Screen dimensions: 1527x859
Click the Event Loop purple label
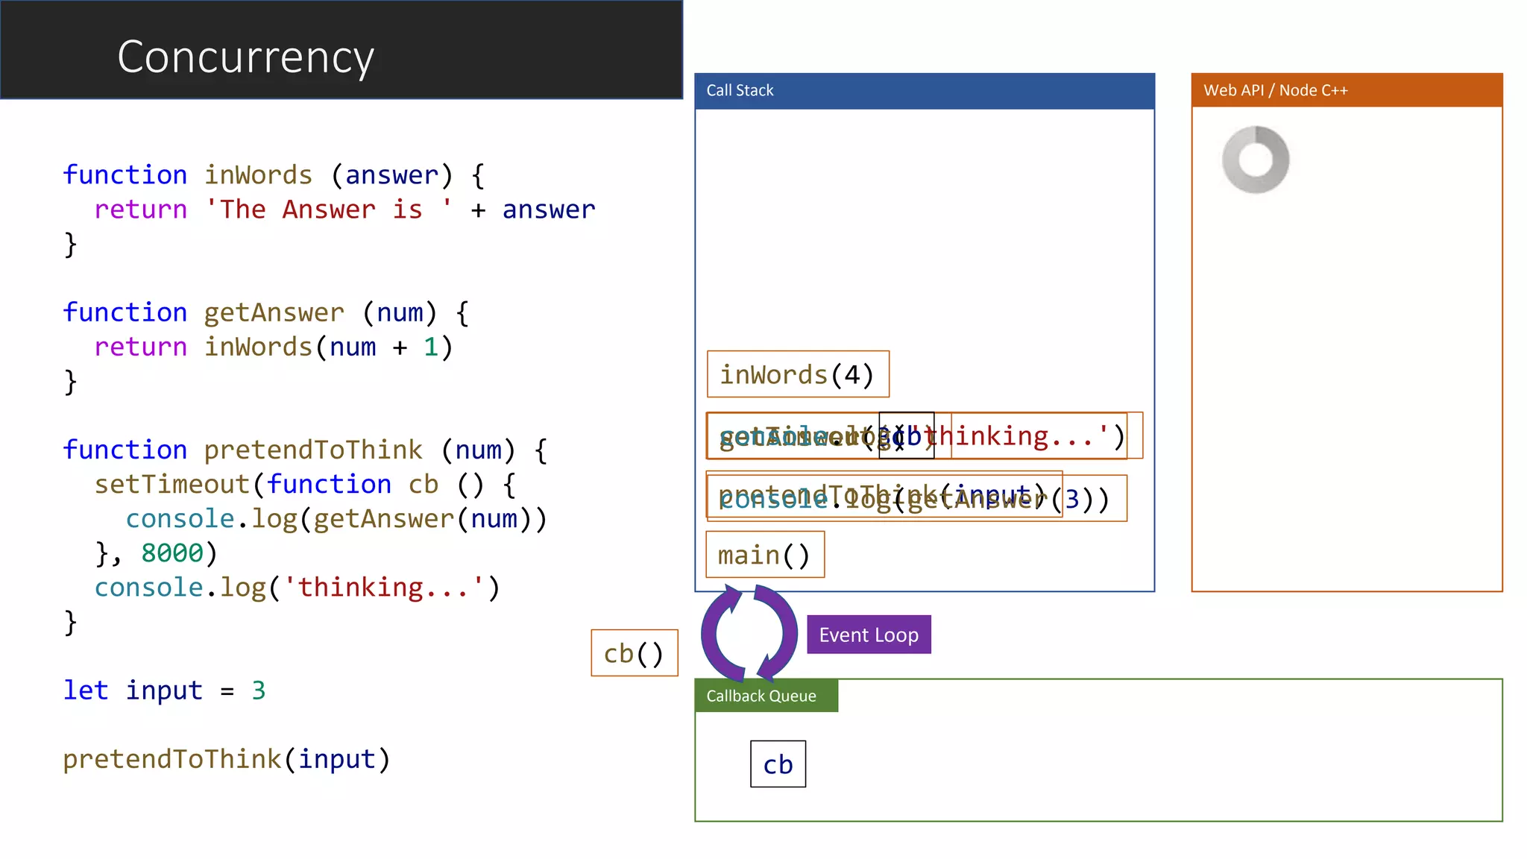click(869, 635)
